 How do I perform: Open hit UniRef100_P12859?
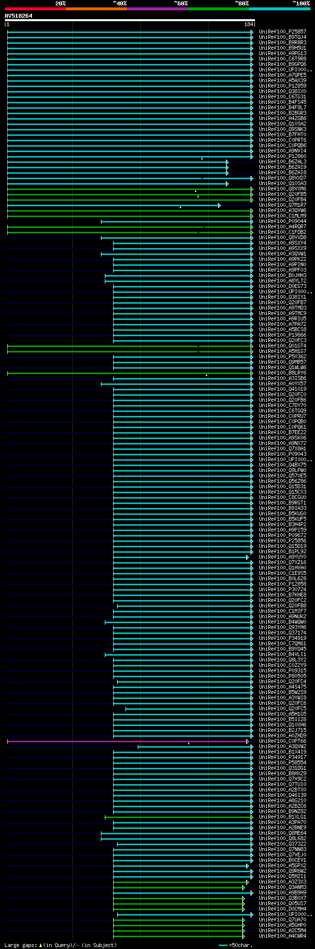(283, 86)
